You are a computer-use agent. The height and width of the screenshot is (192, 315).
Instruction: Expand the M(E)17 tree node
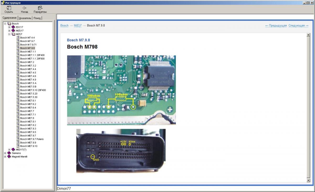tap(9, 31)
